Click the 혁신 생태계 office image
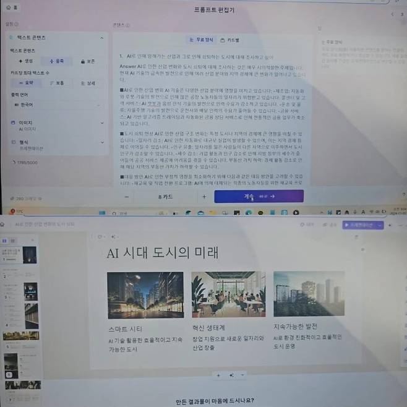 coord(228,294)
